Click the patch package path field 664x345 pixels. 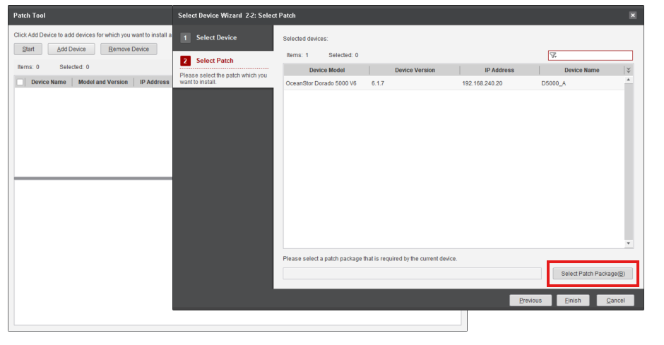412,274
